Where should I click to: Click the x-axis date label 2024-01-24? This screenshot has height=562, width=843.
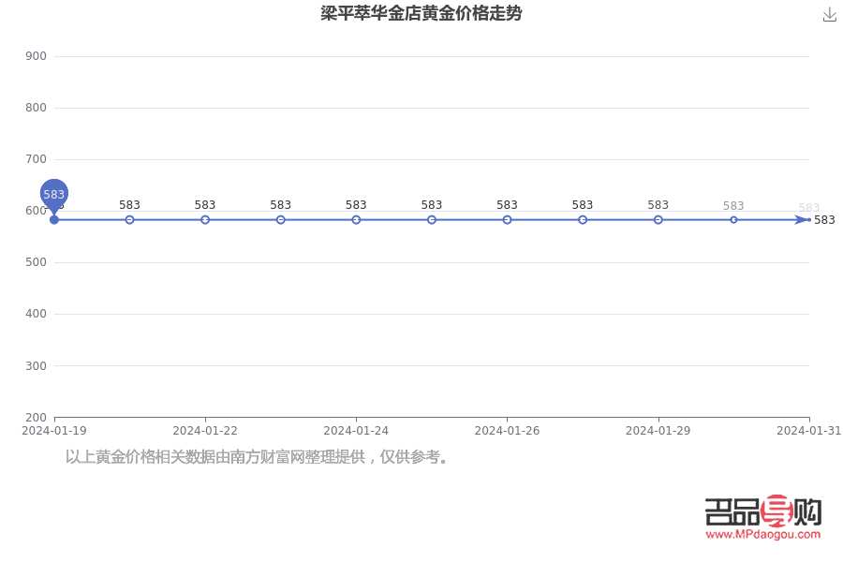point(356,431)
